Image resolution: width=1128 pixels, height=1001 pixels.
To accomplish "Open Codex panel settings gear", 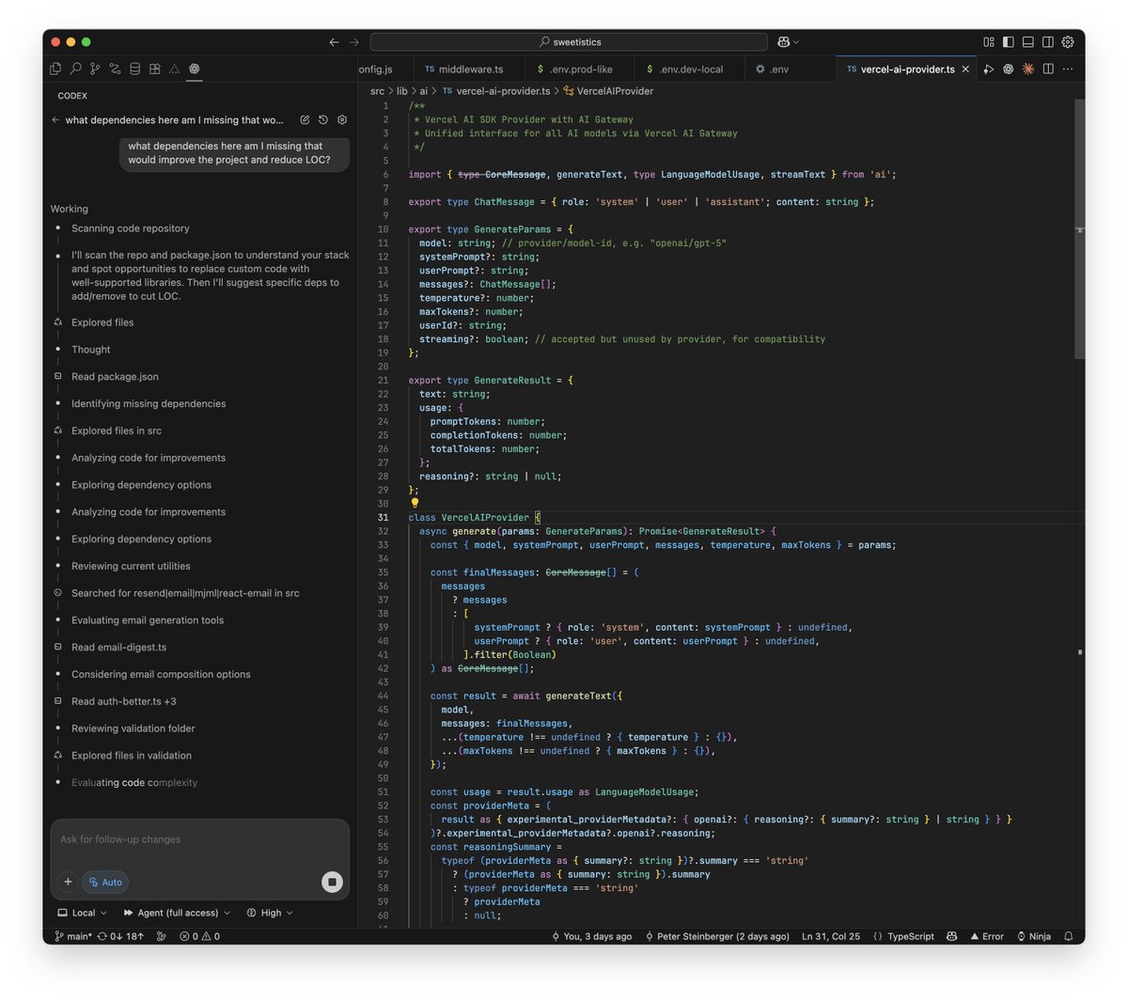I will click(342, 120).
